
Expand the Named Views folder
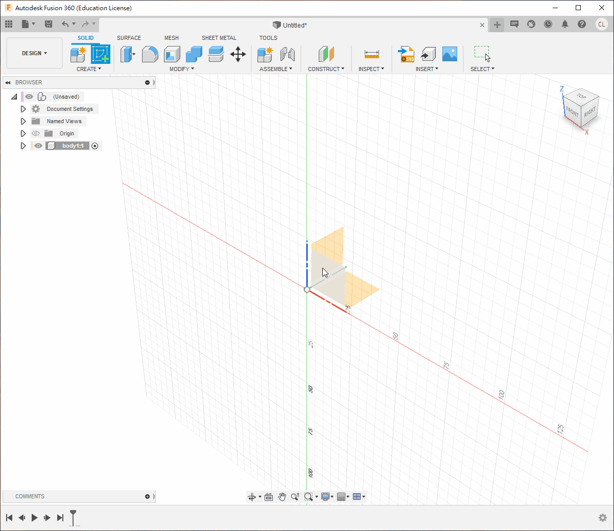[x=23, y=121]
